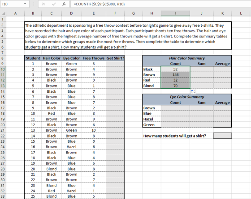Screen dimensions: 251x199
Task: Click the Get Shirt? header cell
Action: click(x=115, y=58)
